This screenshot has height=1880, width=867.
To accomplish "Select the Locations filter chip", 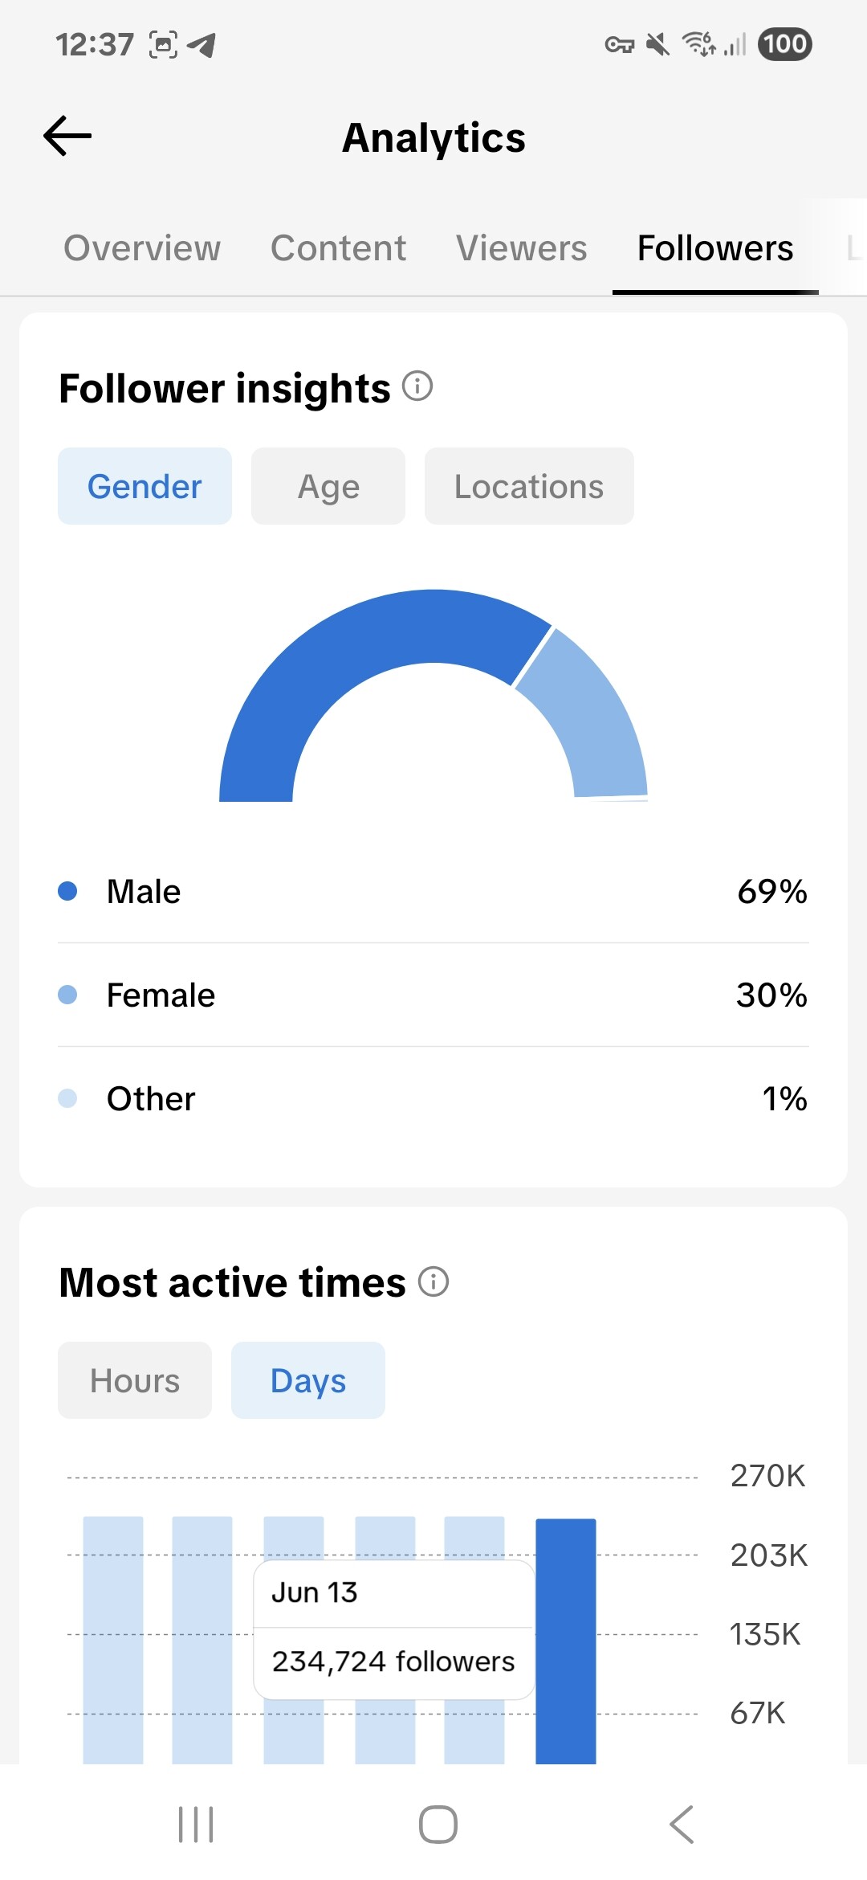I will coord(529,486).
